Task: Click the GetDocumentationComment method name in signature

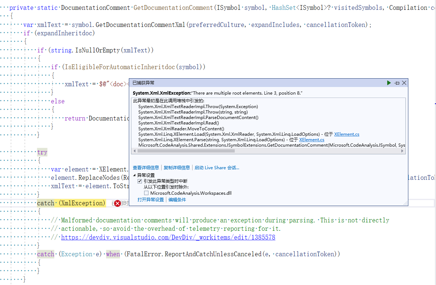Action: tap(173, 8)
